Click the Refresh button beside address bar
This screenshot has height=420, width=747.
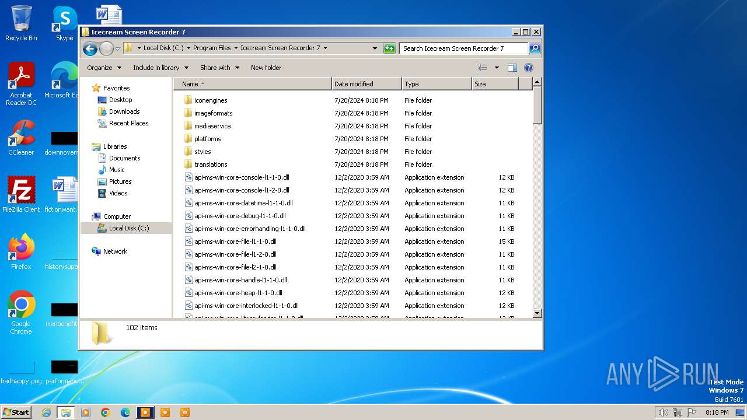click(x=389, y=48)
